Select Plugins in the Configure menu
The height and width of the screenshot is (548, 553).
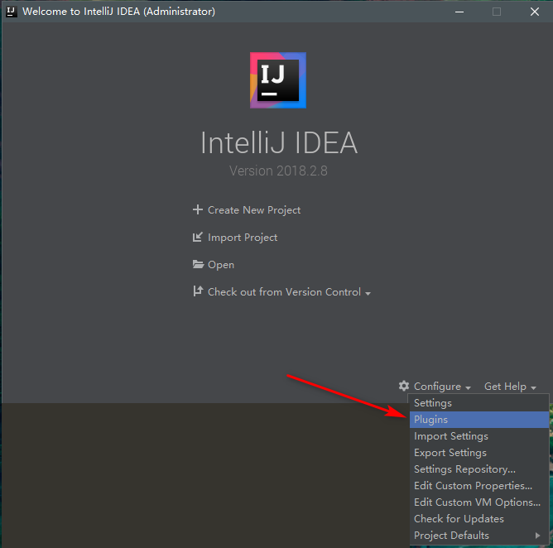[479, 420]
